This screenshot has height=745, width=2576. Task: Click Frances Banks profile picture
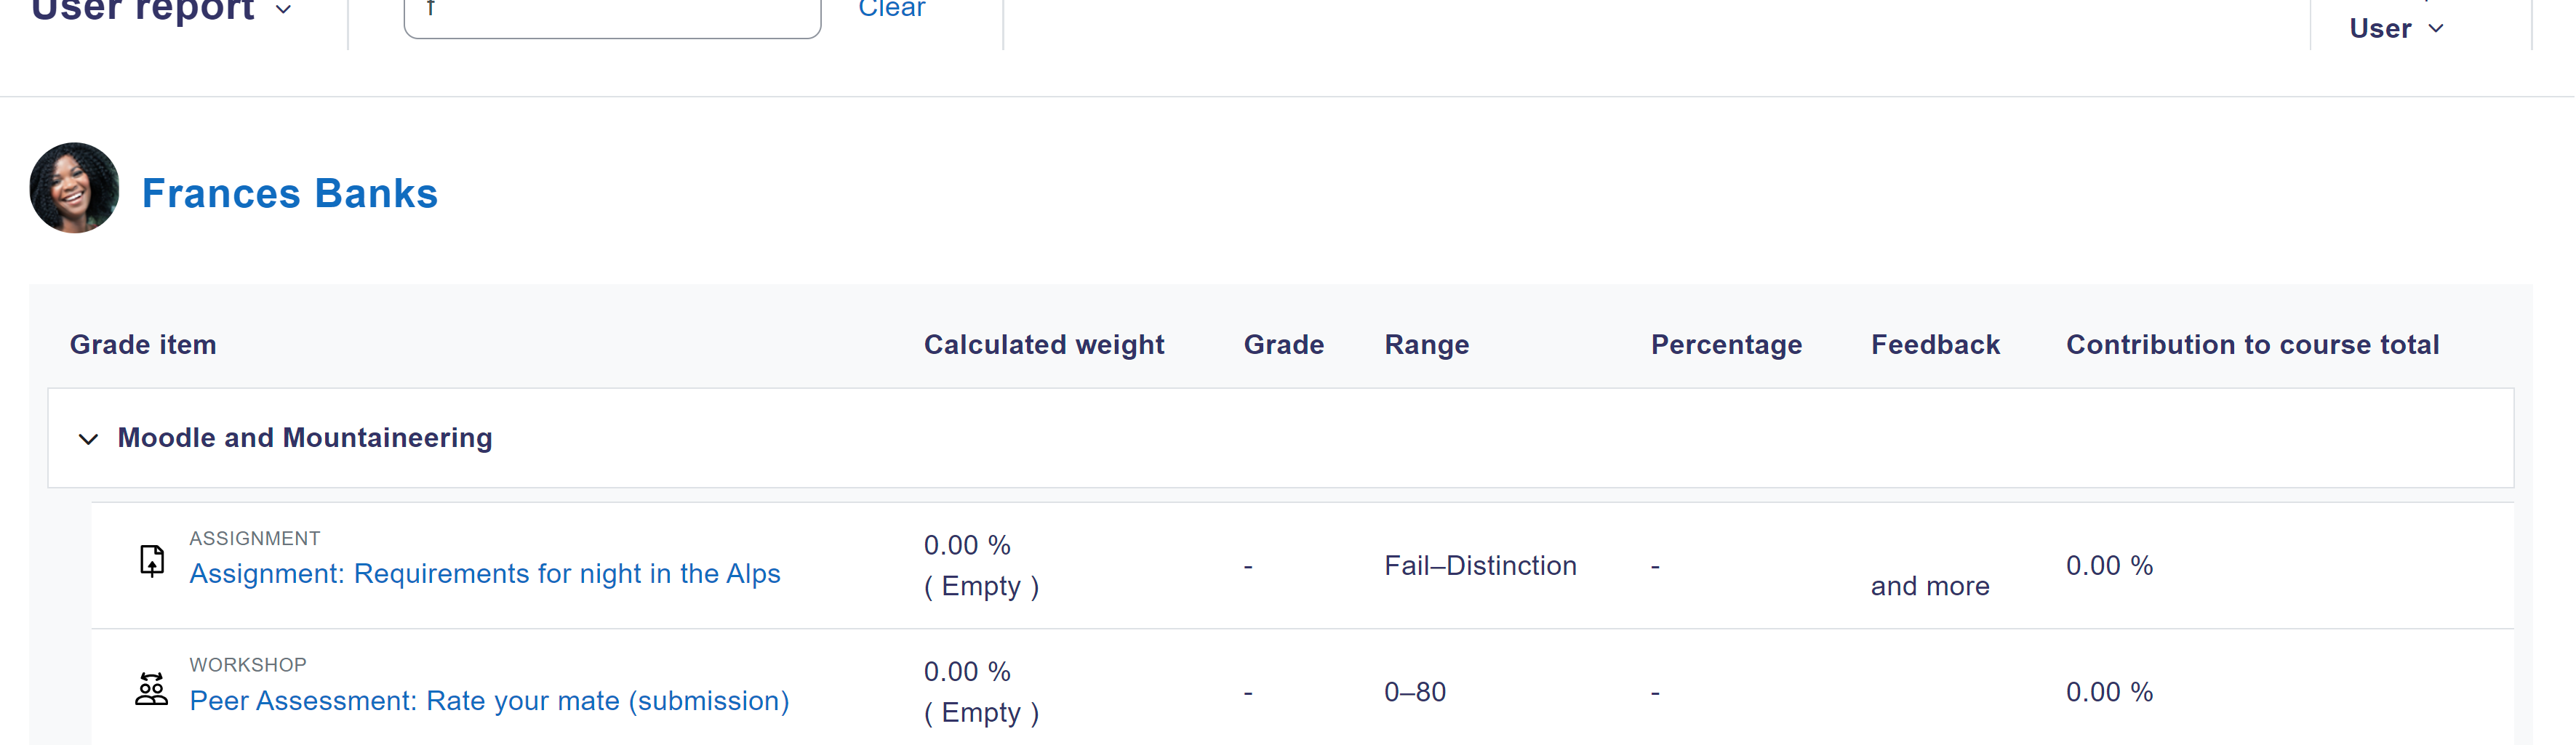(74, 188)
